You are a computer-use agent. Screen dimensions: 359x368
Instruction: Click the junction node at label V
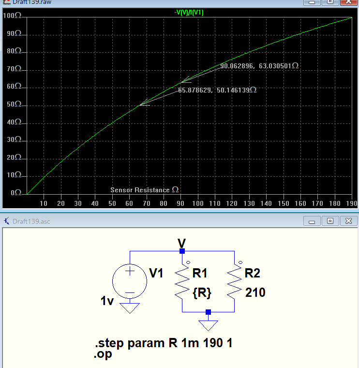click(x=182, y=251)
